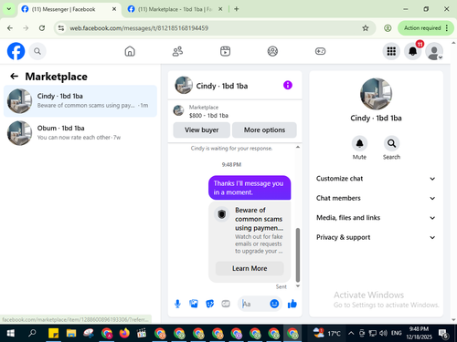Open Reels video icon in navigation
The image size is (457, 342).
(x=225, y=51)
